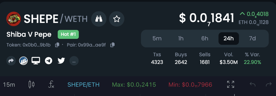Open the Twitter profile link
The image size is (276, 96).
click(61, 61)
